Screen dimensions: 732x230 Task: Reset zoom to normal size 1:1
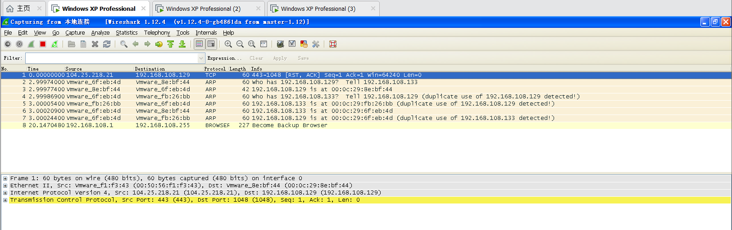[x=252, y=44]
